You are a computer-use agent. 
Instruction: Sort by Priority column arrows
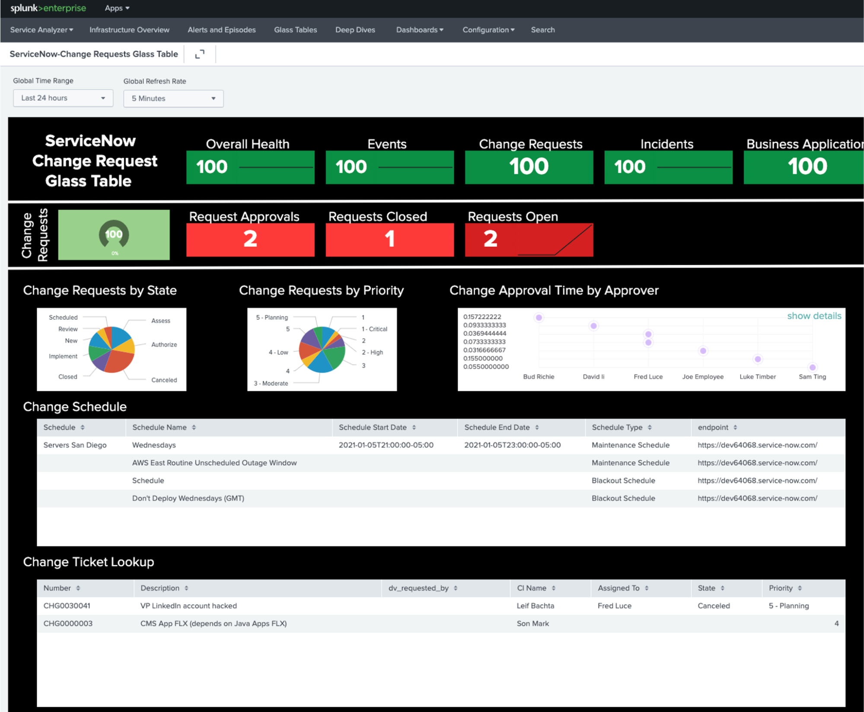click(800, 588)
